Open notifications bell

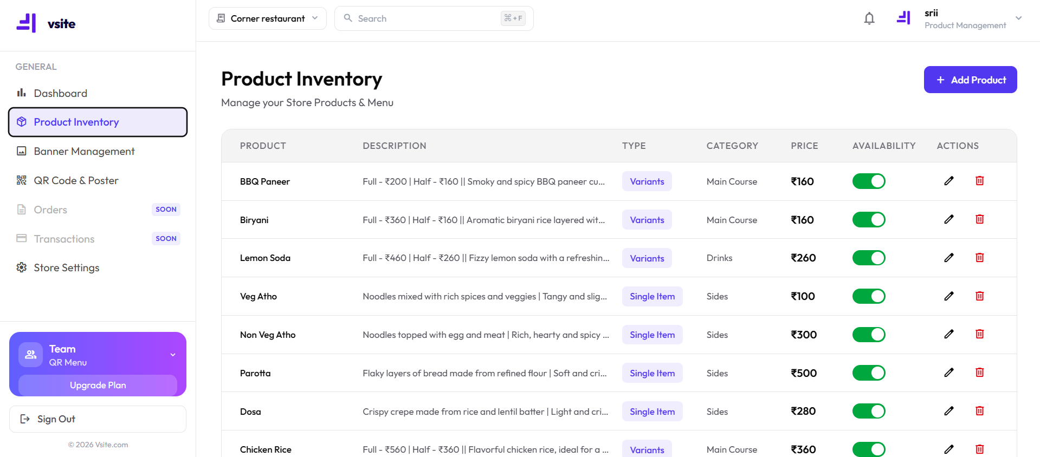[x=869, y=18]
